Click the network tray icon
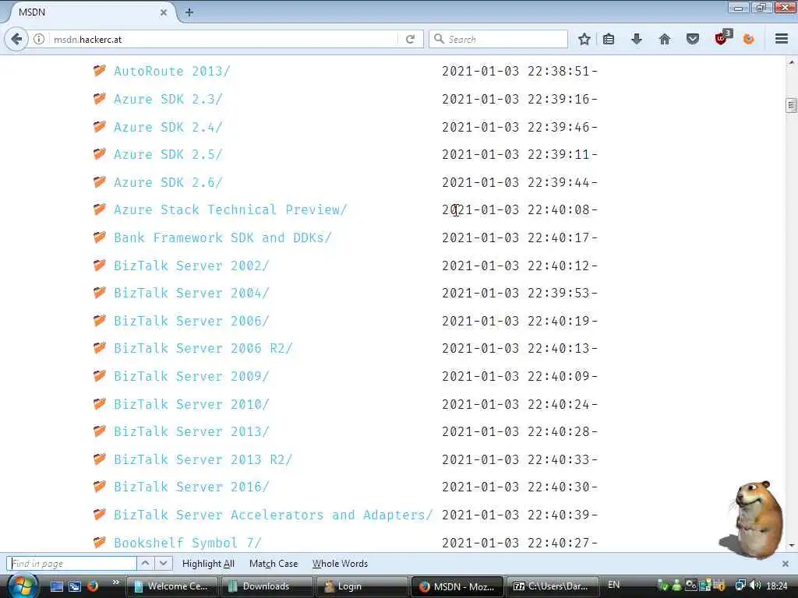The image size is (798, 598). pyautogui.click(x=740, y=586)
